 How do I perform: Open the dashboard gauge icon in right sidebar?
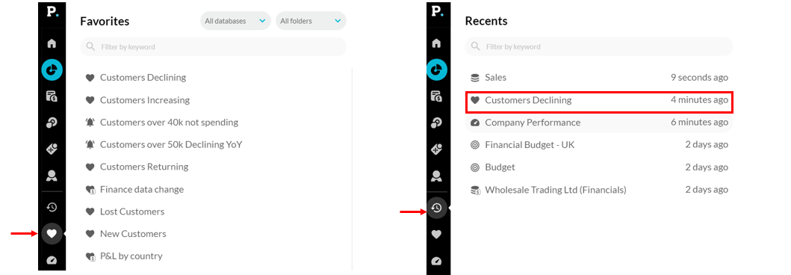pos(437,261)
